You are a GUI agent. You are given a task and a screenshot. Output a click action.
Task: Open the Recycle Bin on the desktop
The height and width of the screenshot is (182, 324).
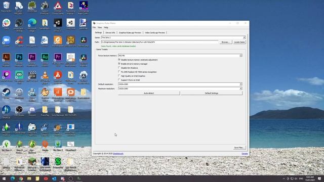[6, 7]
